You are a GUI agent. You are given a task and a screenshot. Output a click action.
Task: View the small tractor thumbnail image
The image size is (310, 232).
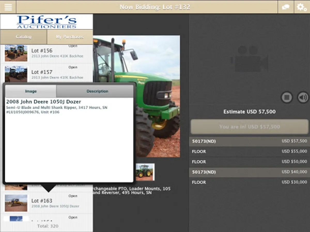coord(145,172)
